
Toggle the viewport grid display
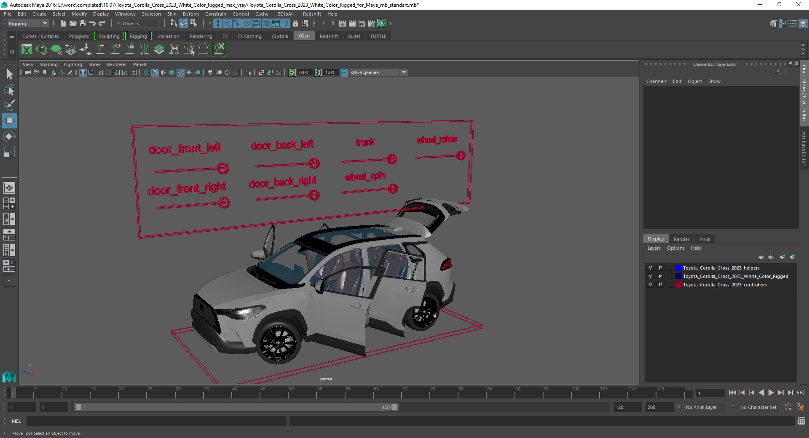click(83, 72)
